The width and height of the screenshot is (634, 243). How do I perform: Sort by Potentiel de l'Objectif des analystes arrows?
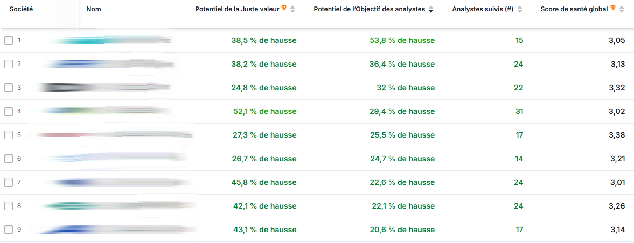click(430, 9)
